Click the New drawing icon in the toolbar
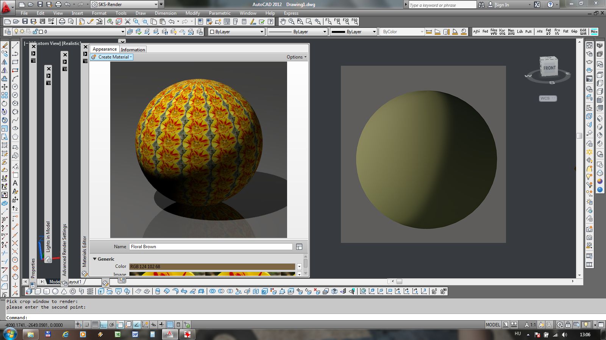Image resolution: width=606 pixels, height=340 pixels. (x=7, y=22)
